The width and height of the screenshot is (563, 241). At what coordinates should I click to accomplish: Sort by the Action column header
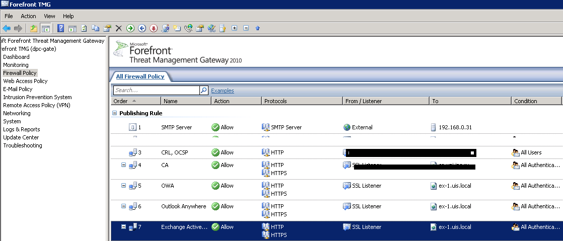[x=236, y=101]
